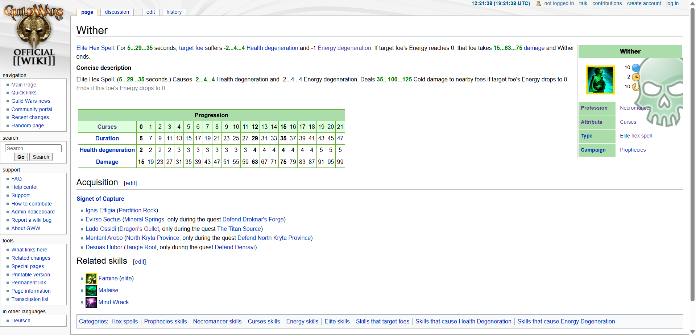The image size is (696, 335).
Task: Open Report a wiki bug link
Action: pyautogui.click(x=32, y=220)
